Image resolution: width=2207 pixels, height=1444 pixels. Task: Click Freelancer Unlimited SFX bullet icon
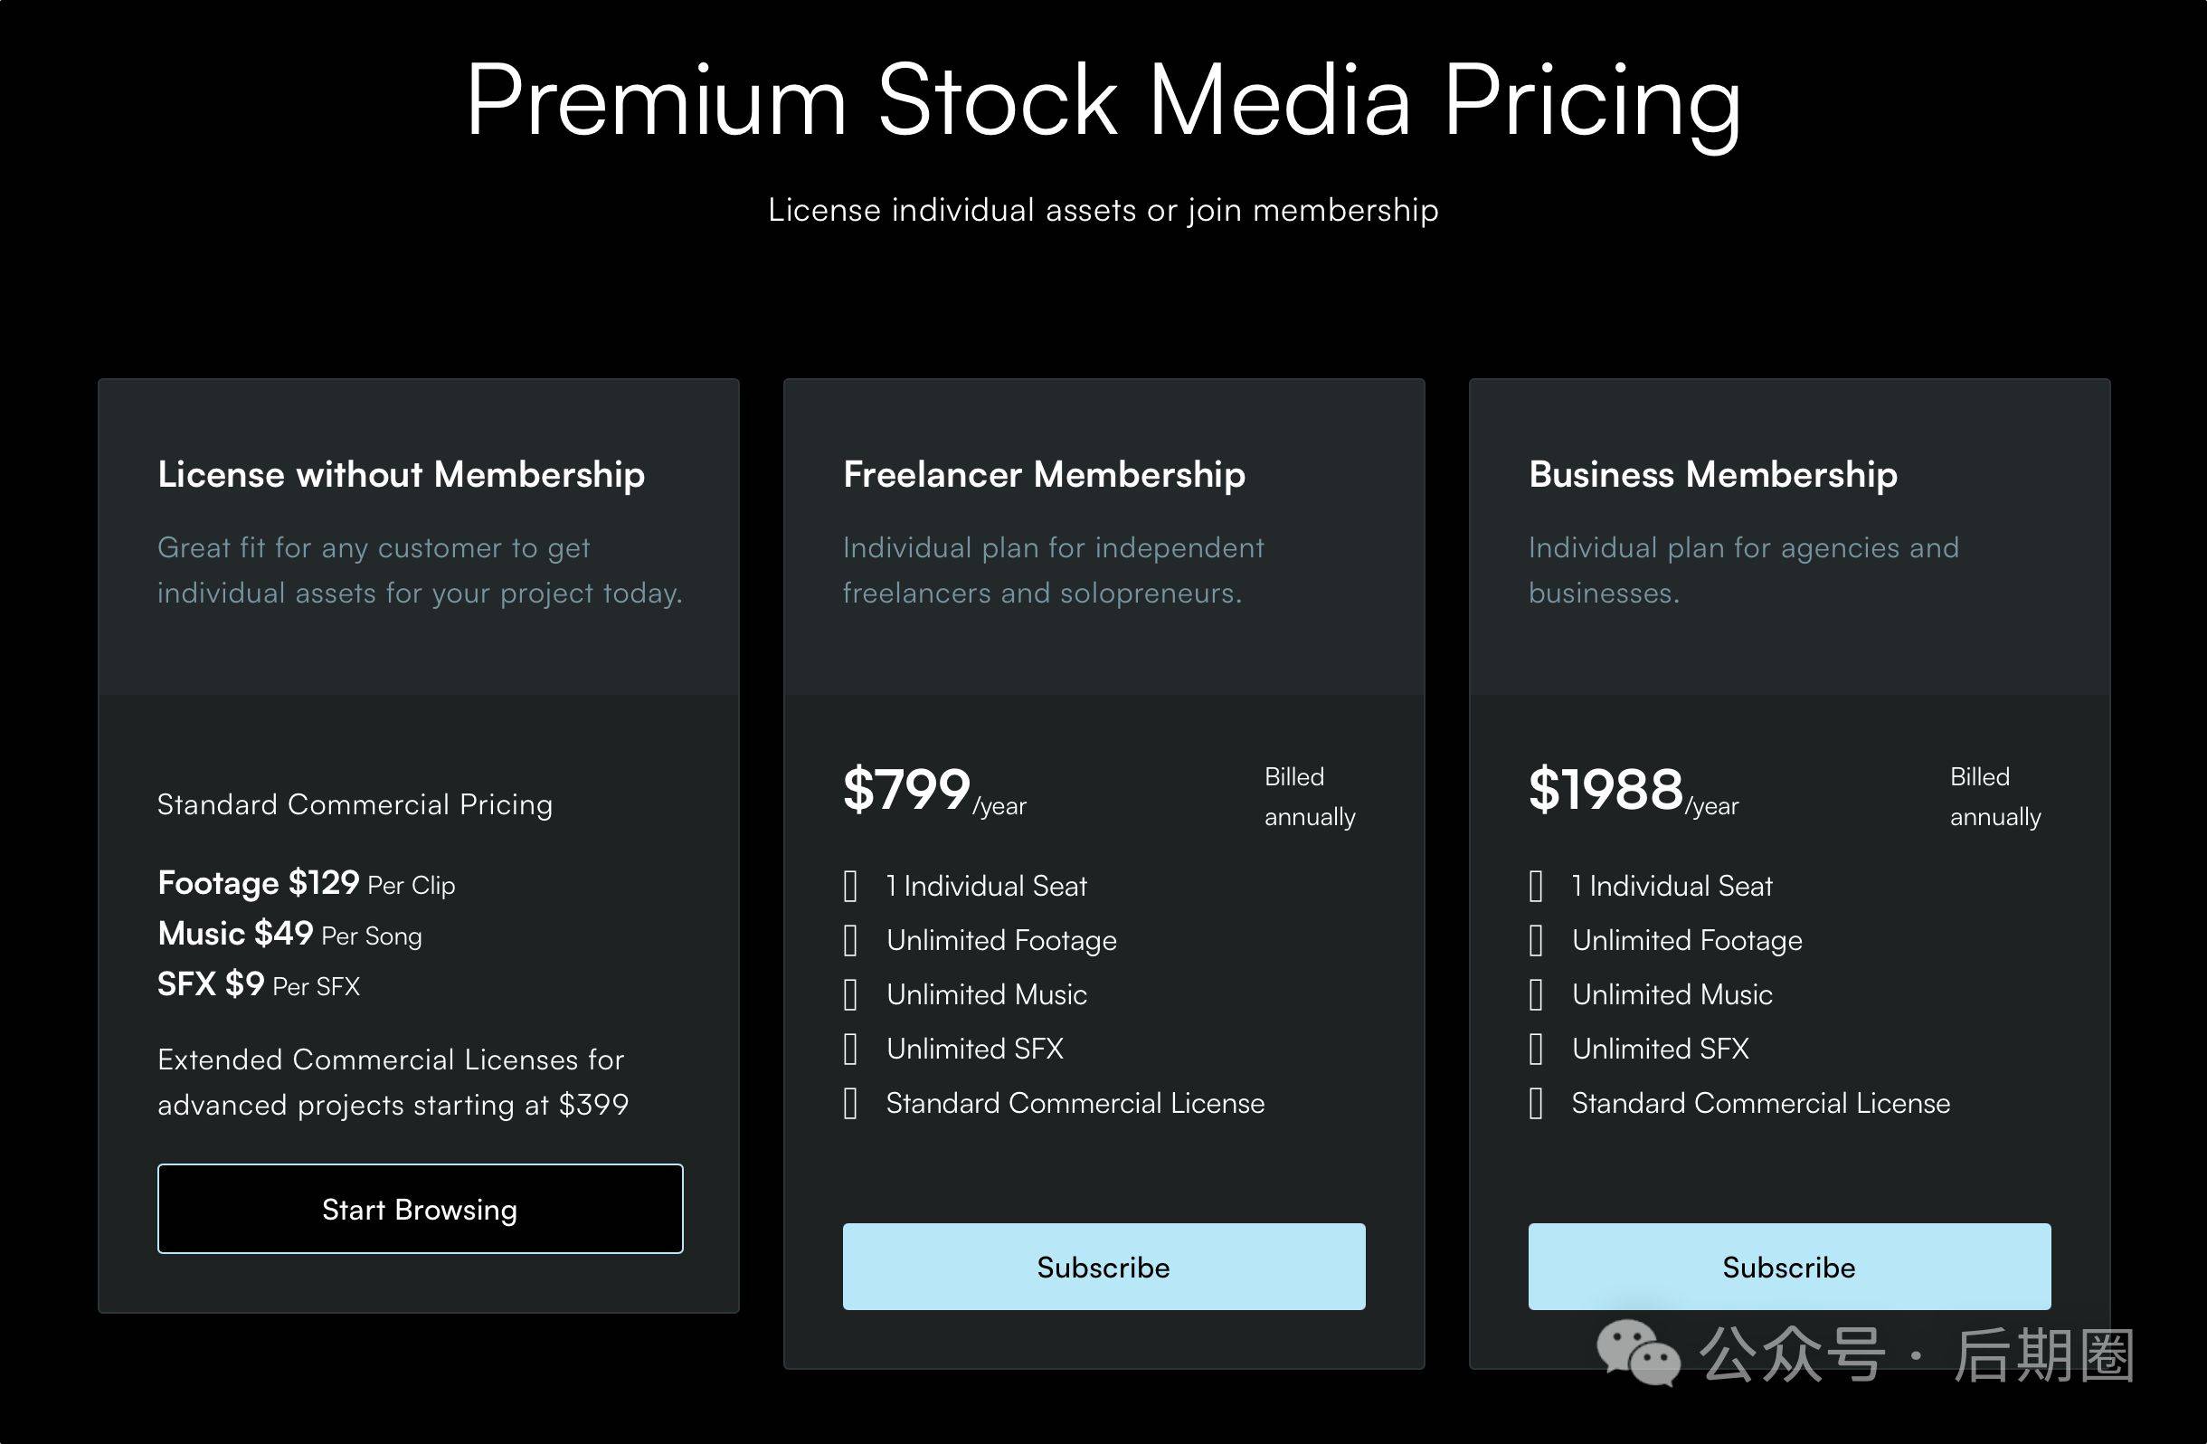point(850,1049)
